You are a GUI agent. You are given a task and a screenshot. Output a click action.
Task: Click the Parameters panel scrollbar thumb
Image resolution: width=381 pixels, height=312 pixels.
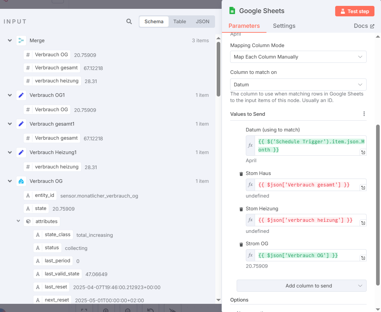tap(378, 205)
